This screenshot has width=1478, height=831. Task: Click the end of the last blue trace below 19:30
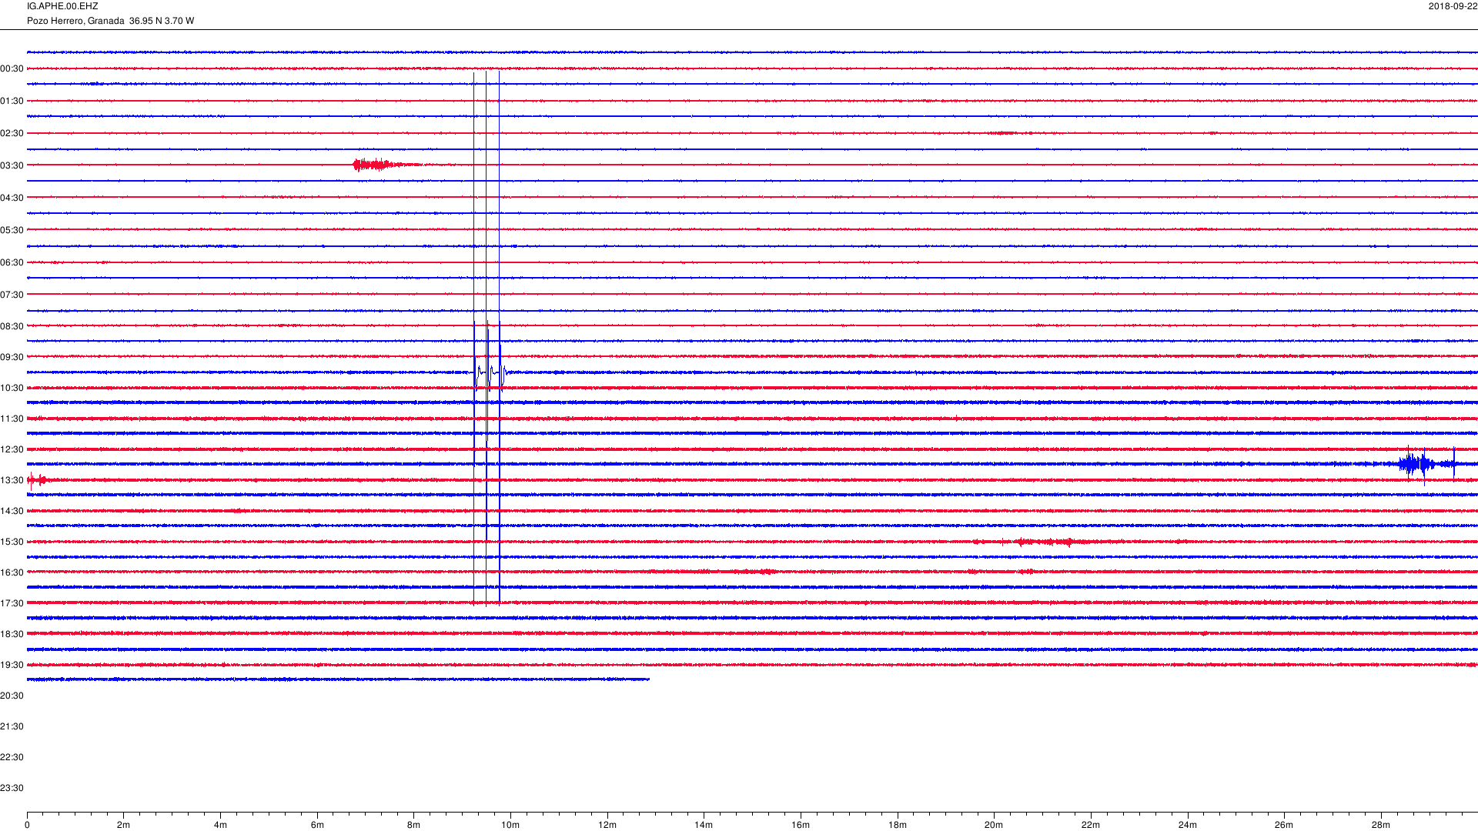click(x=647, y=679)
